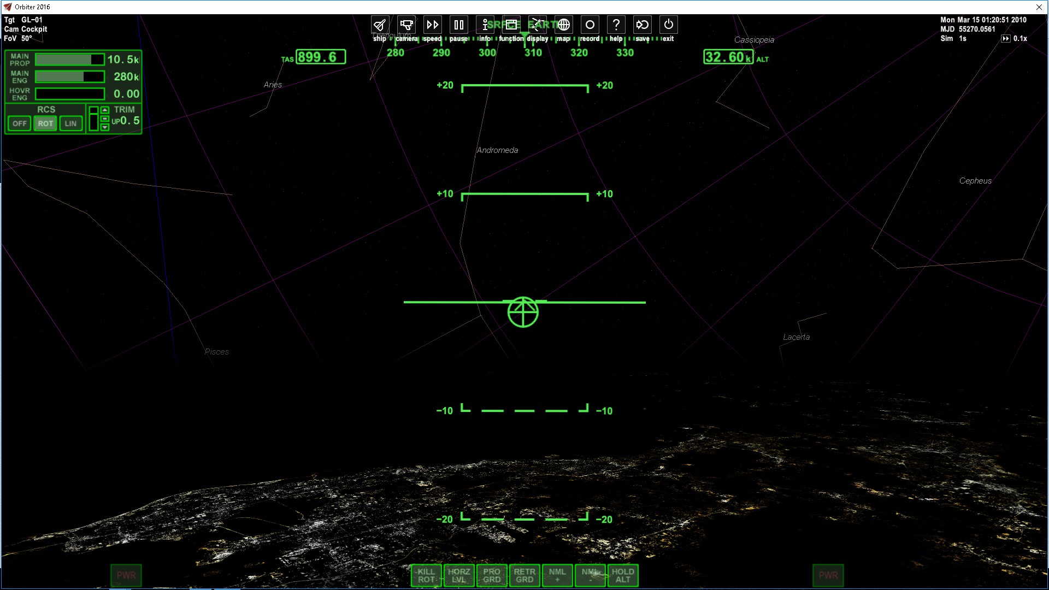
Task: Click the right MFD PWR button
Action: click(828, 575)
